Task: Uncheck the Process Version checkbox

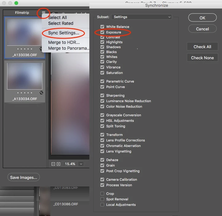Action: tap(102, 185)
